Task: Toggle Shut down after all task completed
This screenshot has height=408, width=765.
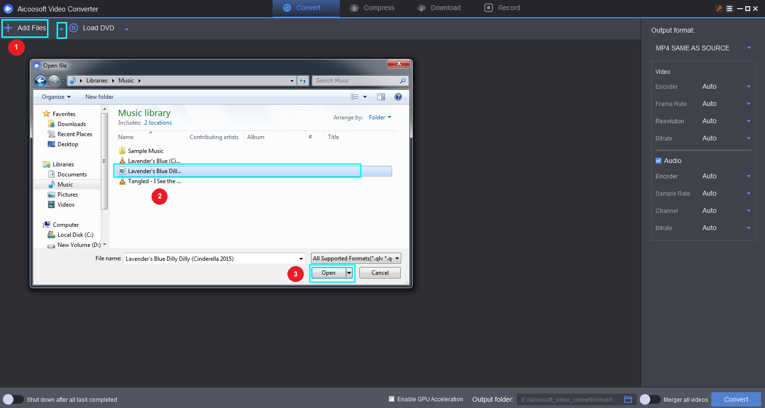Action: [x=13, y=399]
